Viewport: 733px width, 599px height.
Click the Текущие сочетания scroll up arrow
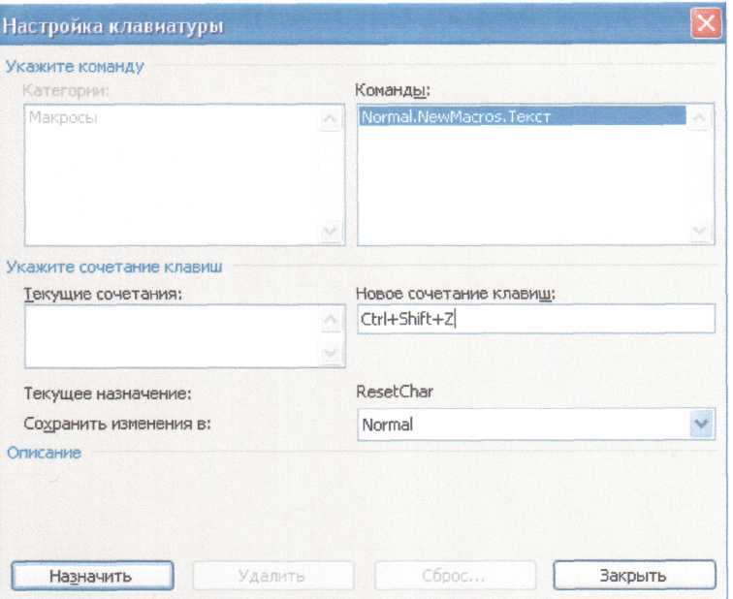[x=331, y=321]
